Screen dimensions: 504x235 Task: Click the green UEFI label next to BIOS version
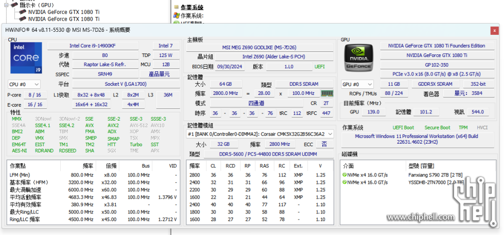tap(320, 67)
